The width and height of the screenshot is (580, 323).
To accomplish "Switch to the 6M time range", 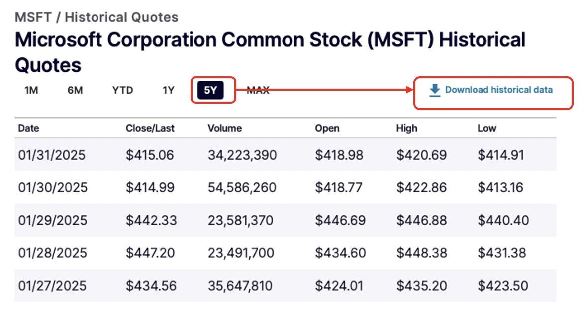I will pos(75,90).
